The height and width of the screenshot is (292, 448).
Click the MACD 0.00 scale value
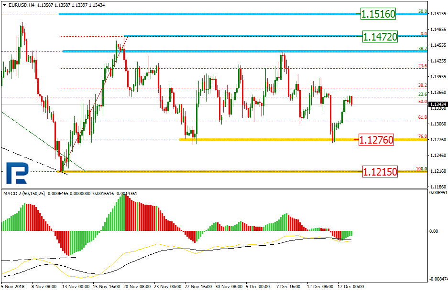(x=434, y=231)
